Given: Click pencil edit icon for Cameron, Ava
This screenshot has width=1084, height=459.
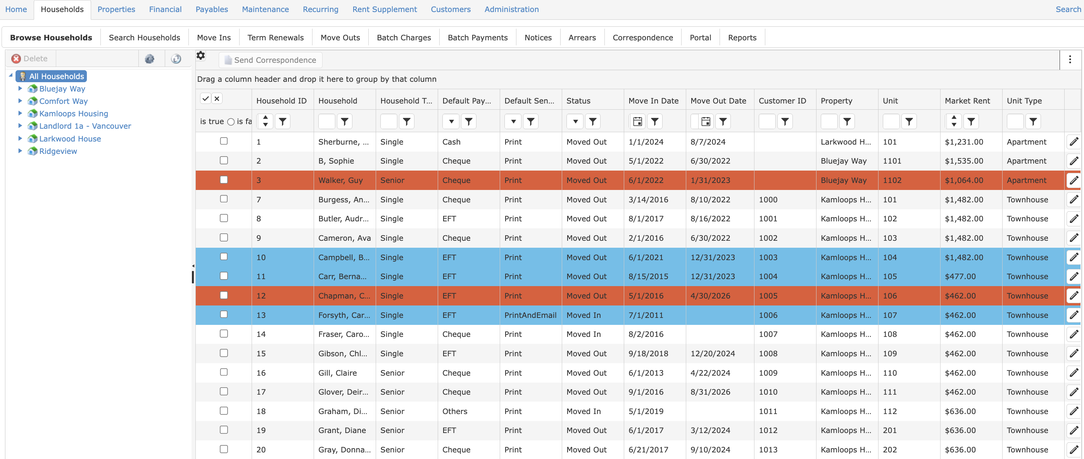Looking at the screenshot, I should 1074,238.
